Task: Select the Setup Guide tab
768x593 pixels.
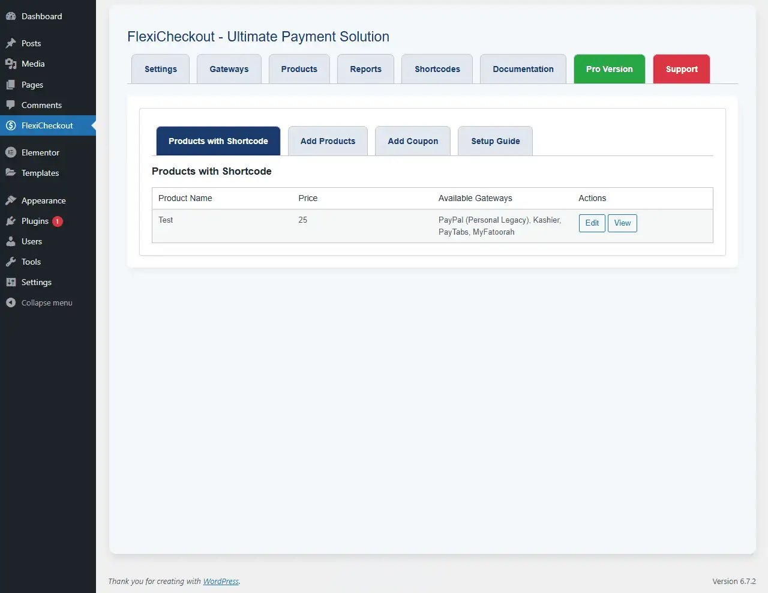Action: point(496,141)
